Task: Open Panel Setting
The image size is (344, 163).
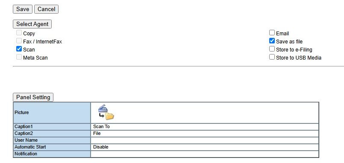Action: pos(33,97)
